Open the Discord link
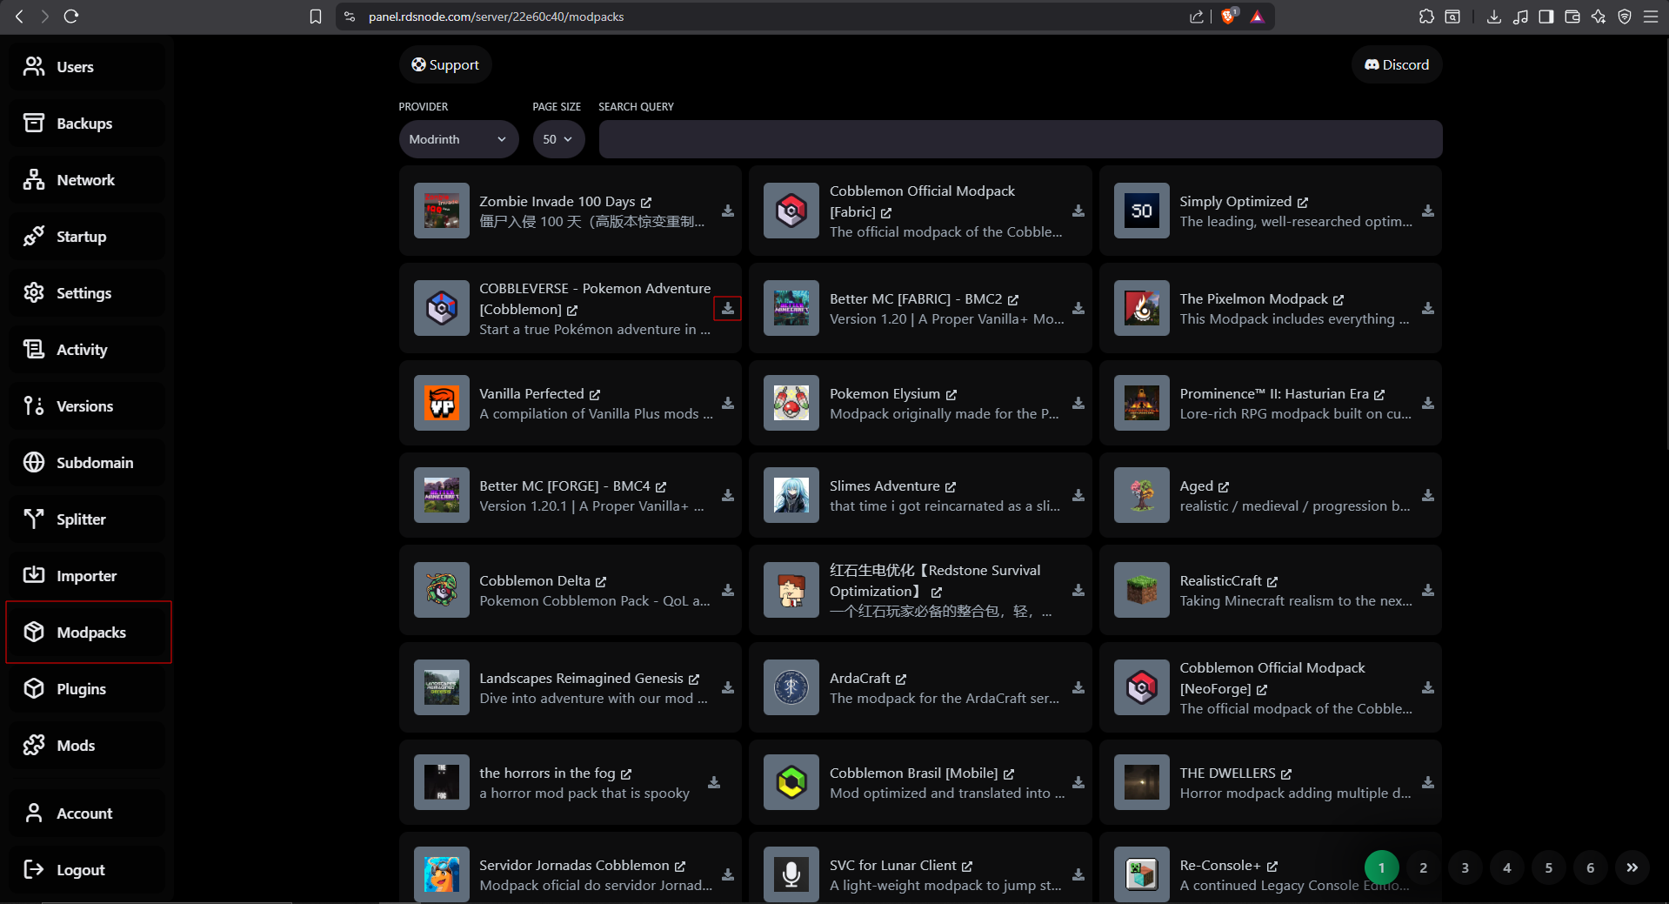Image resolution: width=1669 pixels, height=904 pixels. click(1396, 64)
